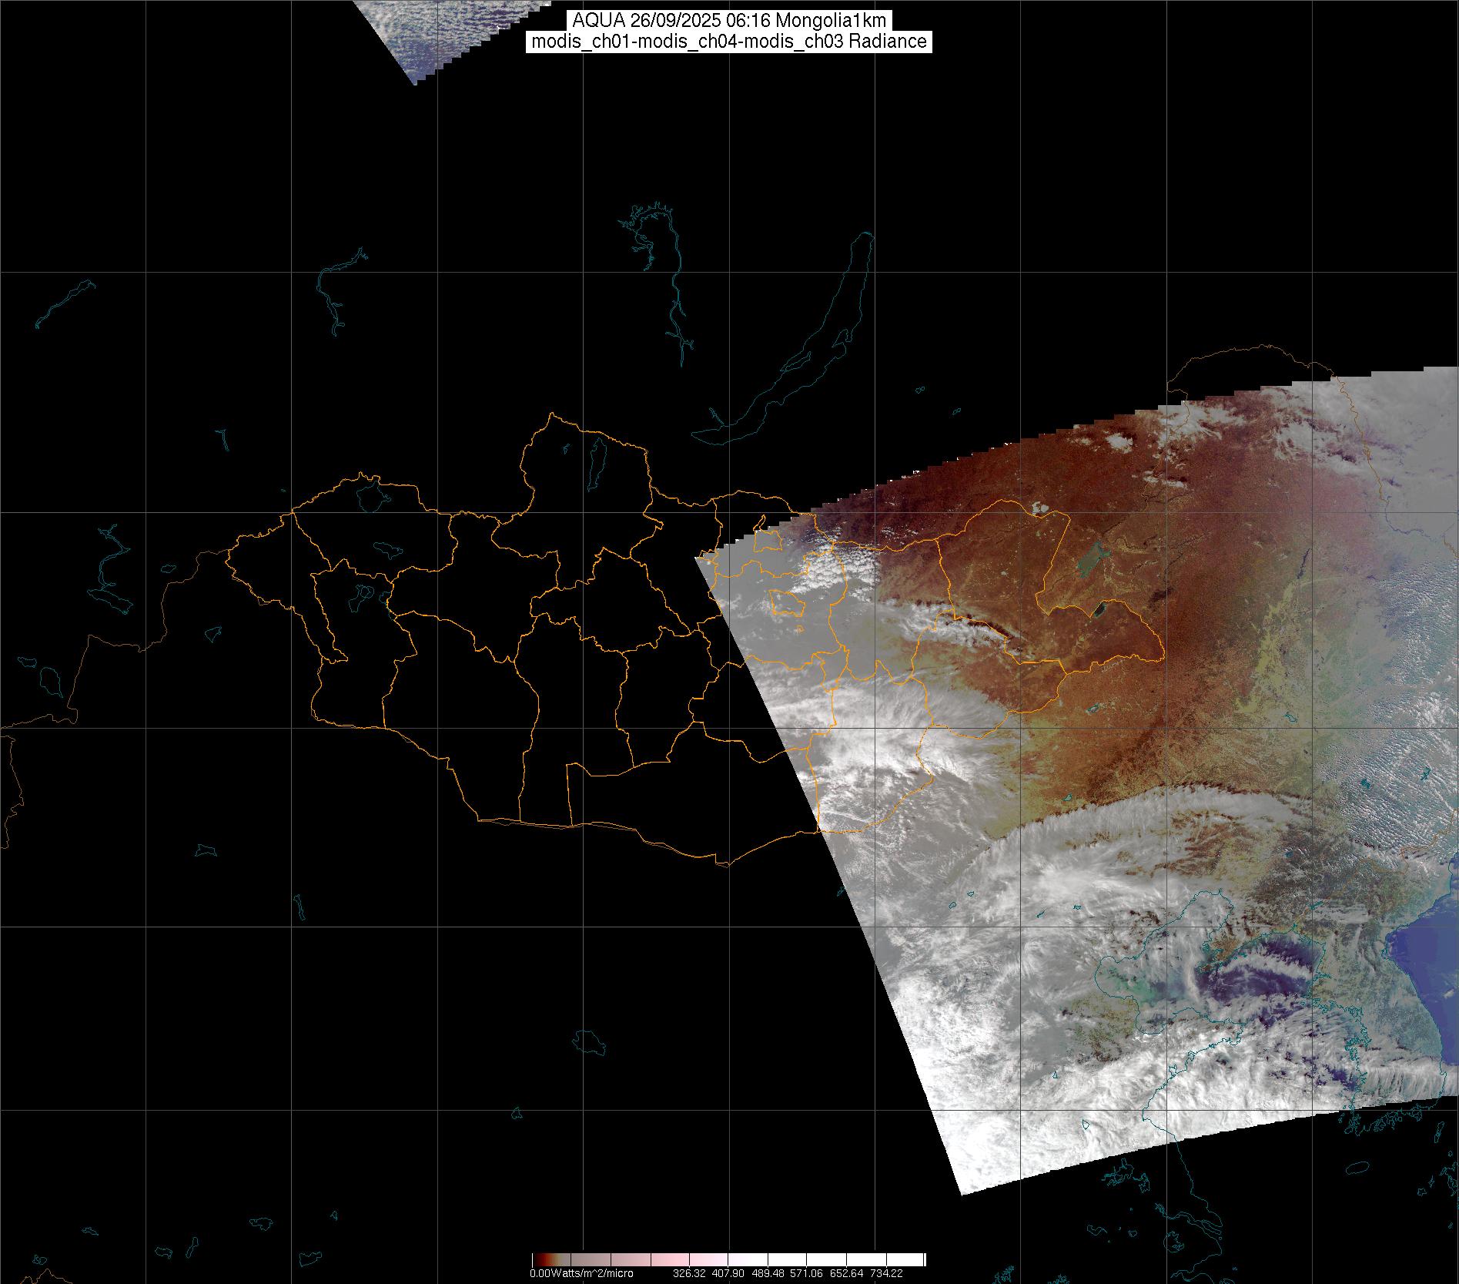Select the 734.22 colorbar value
Image resolution: width=1459 pixels, height=1284 pixels.
[885, 1273]
